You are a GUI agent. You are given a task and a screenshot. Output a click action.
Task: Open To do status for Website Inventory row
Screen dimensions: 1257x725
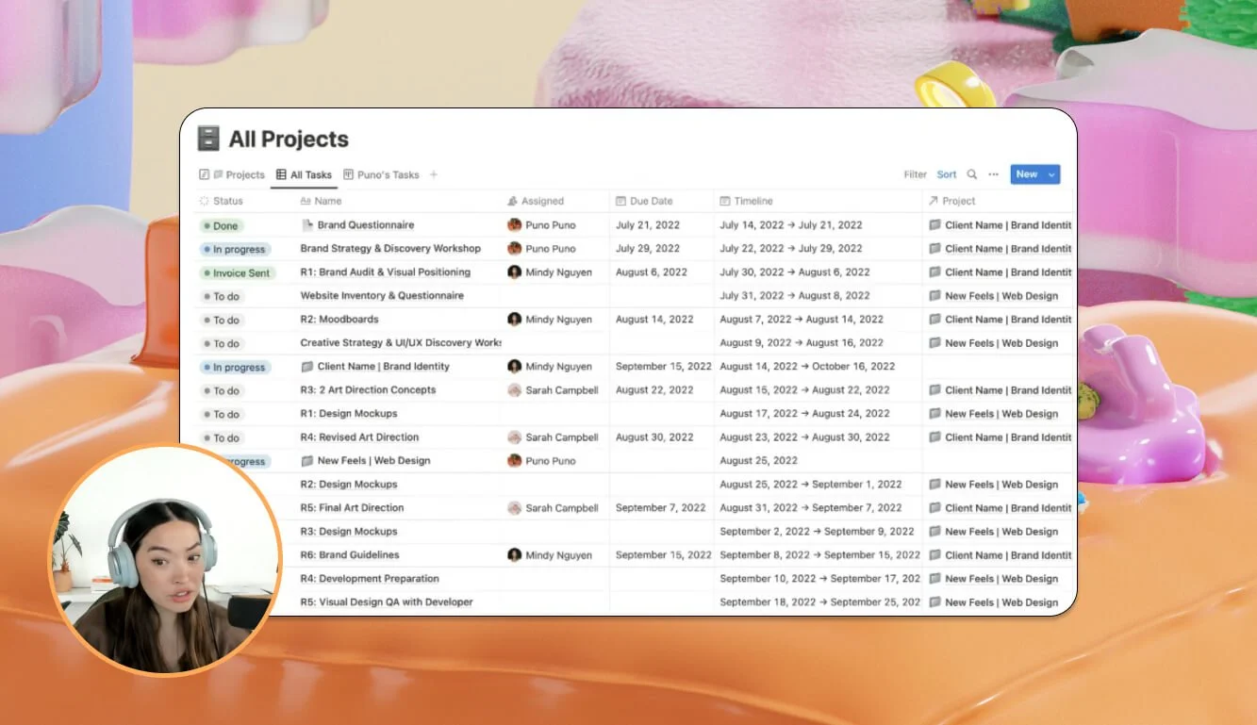point(222,297)
